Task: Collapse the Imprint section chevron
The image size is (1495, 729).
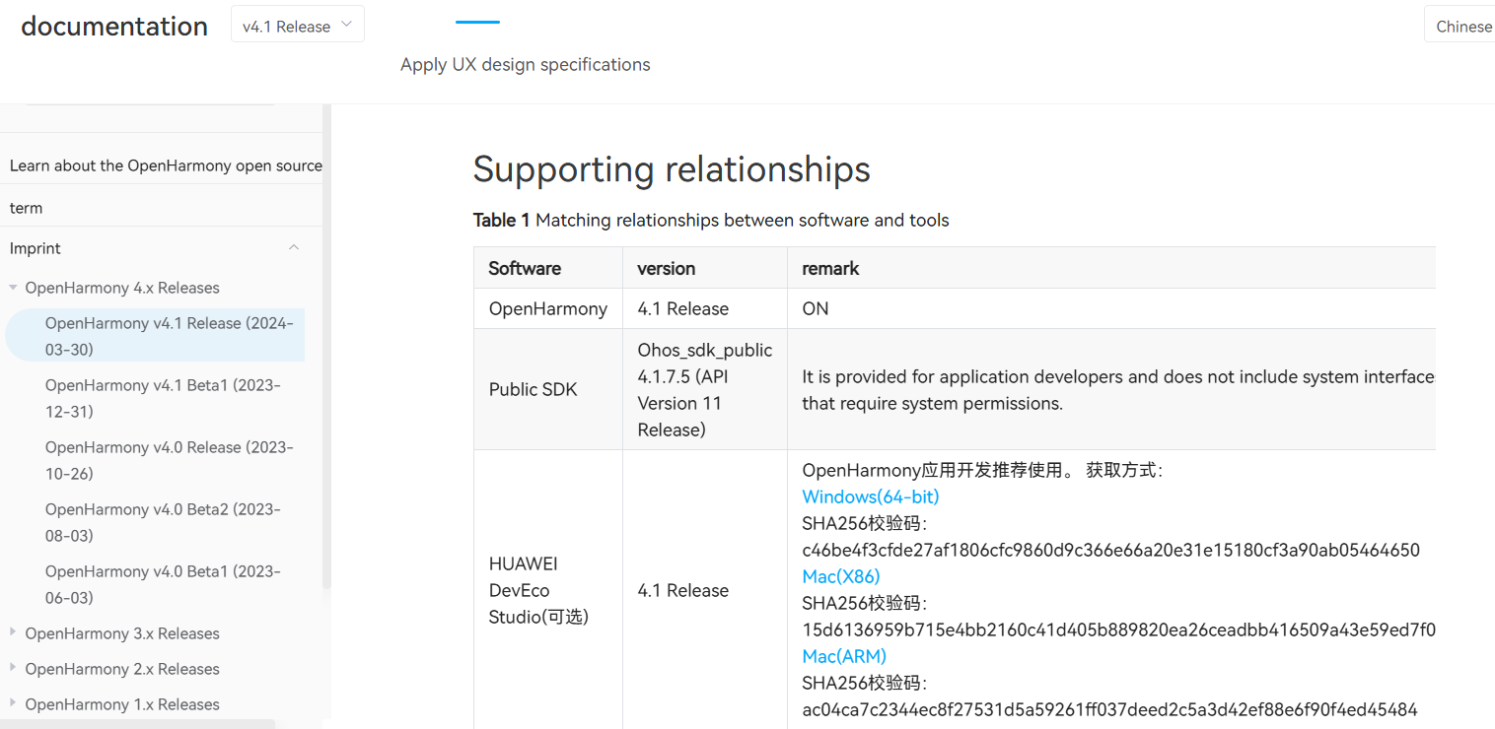Action: [x=294, y=248]
